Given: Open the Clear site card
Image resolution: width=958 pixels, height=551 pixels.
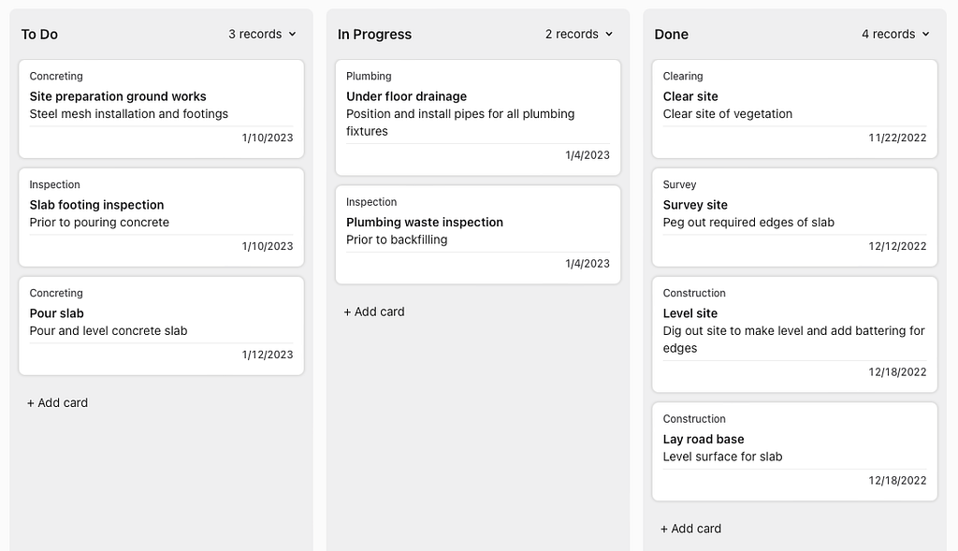Looking at the screenshot, I should click(794, 109).
